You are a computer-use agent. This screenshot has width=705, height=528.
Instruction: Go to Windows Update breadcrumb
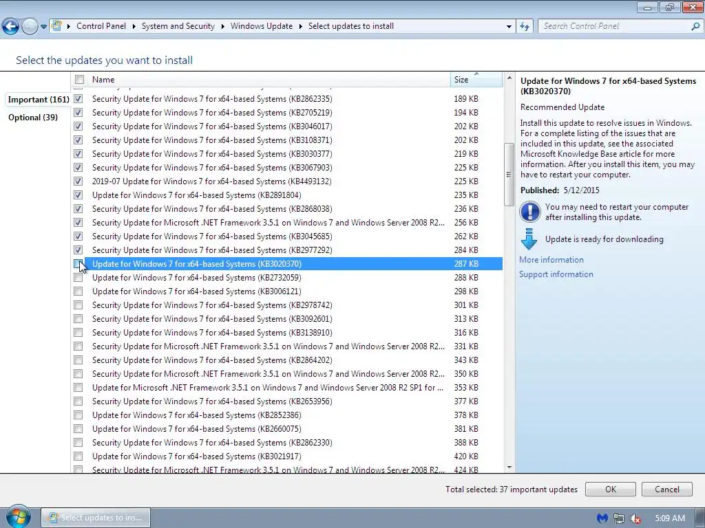coord(262,26)
